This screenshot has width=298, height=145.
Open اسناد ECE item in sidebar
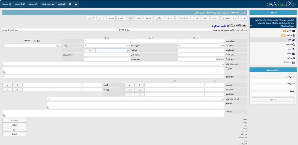pos(289,63)
